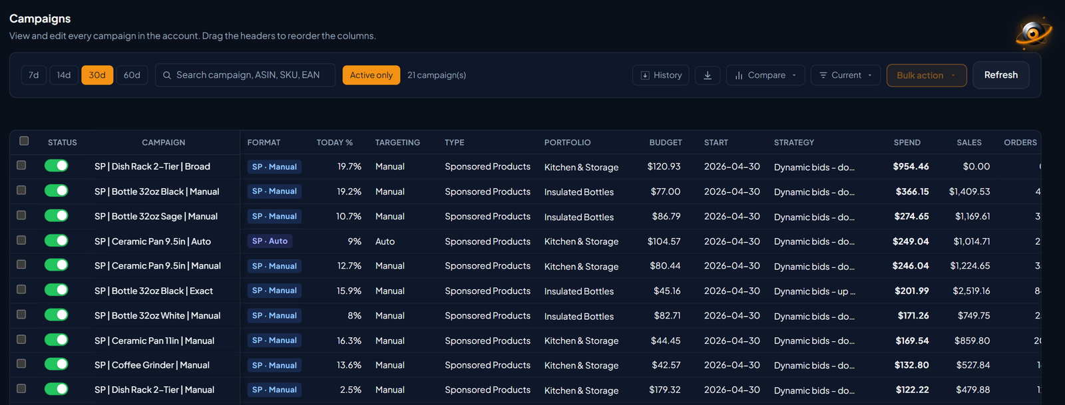Click spend value $954.46
Image resolution: width=1065 pixels, height=405 pixels.
click(x=911, y=166)
